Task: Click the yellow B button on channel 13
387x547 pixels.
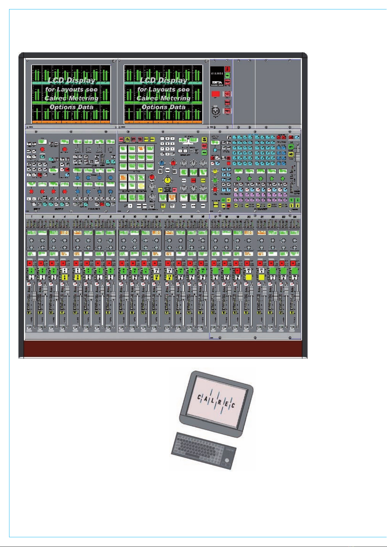Action: 169,277
